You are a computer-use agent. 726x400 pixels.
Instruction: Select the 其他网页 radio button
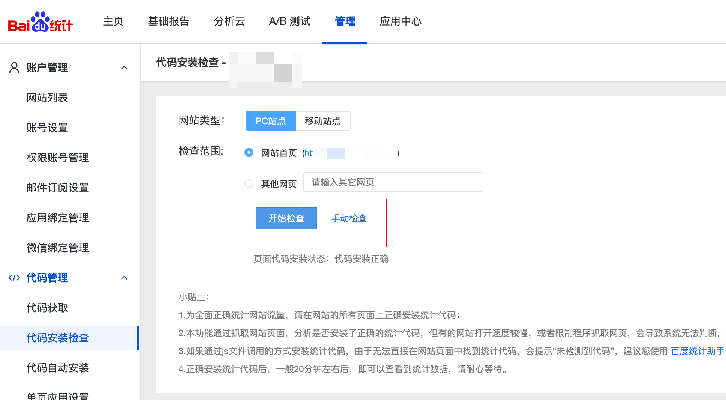click(x=249, y=183)
